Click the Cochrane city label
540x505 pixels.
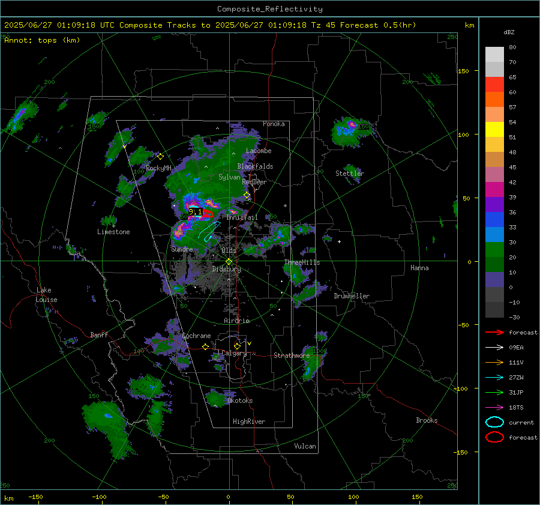[x=196, y=336]
